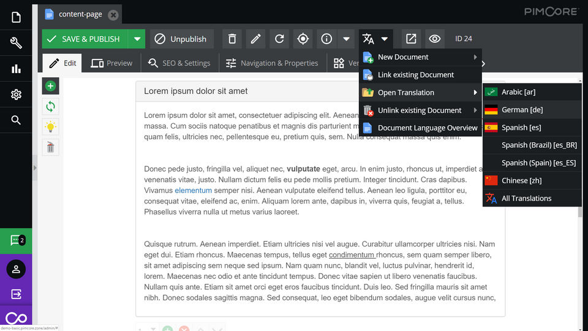Edit the Lorem ipsum dolor sit amet headline
Image resolution: width=588 pixels, height=331 pixels.
point(196,91)
